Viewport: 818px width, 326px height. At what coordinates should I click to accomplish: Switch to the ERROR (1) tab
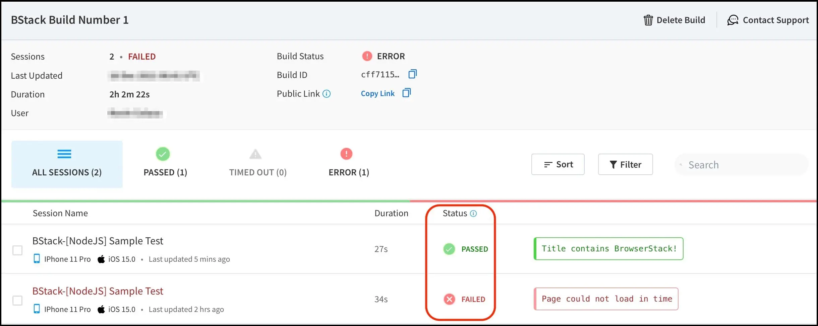[x=349, y=164]
